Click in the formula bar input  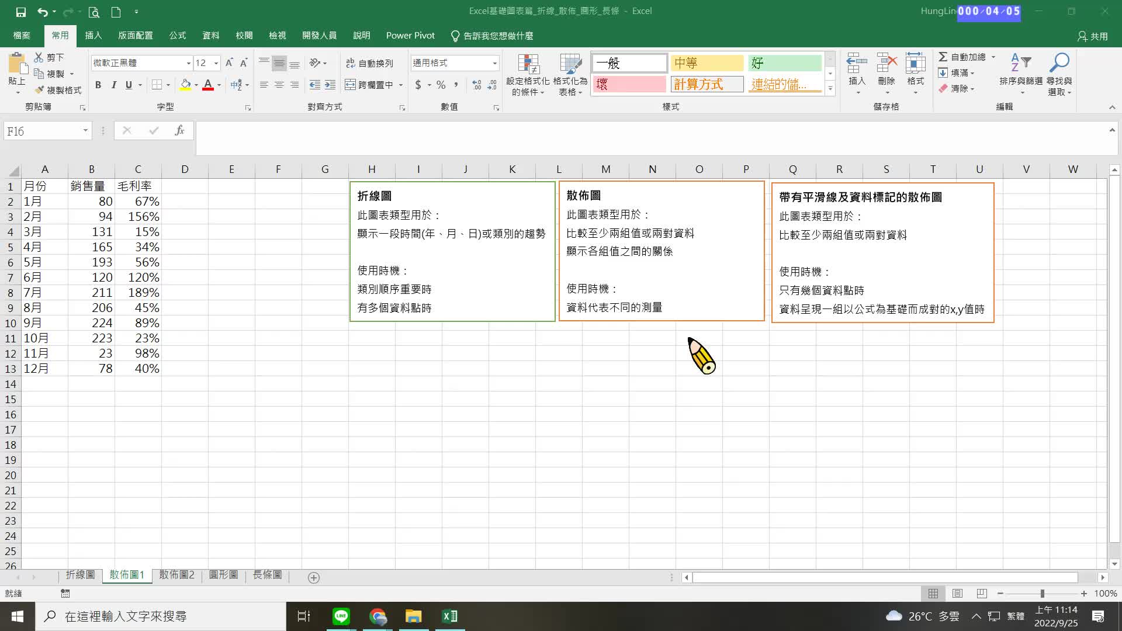[652, 138]
